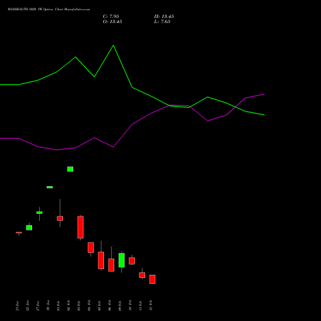Click the 10 Feb date label
The image size is (321, 321).
pyautogui.click(x=130, y=306)
